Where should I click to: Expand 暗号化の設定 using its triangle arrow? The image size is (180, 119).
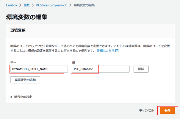coord(11,97)
